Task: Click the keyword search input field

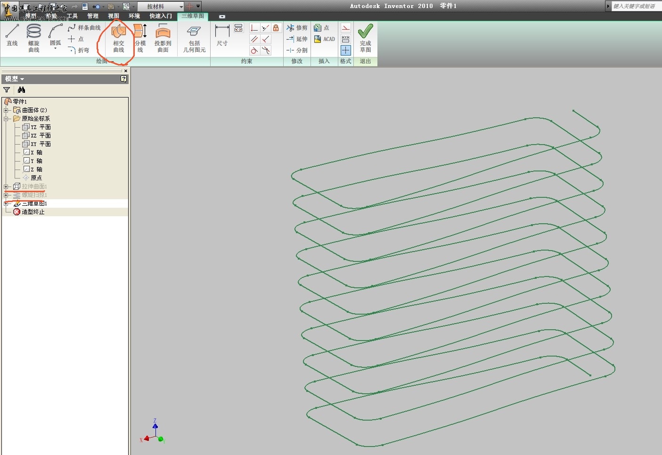Action: (x=636, y=6)
